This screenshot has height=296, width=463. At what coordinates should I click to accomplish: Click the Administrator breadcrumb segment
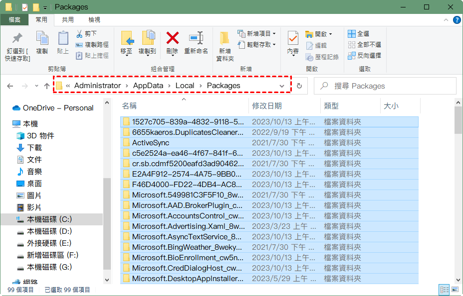[97, 86]
